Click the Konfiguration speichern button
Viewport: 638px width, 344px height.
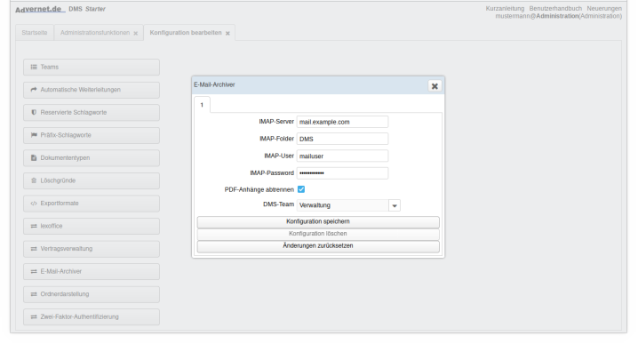(318, 222)
